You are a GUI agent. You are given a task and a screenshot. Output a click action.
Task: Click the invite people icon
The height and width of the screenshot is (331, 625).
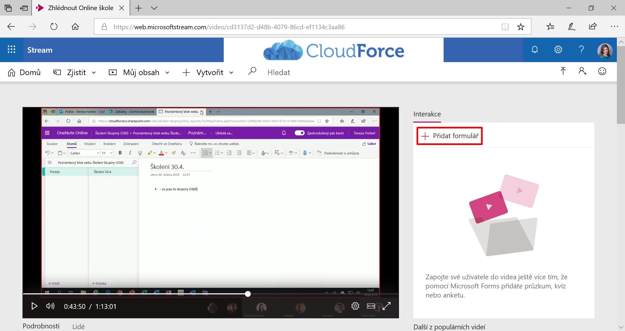[x=582, y=71]
